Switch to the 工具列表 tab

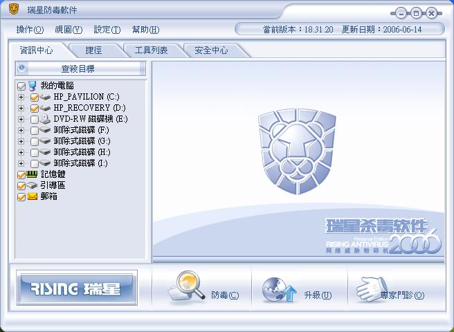(151, 50)
